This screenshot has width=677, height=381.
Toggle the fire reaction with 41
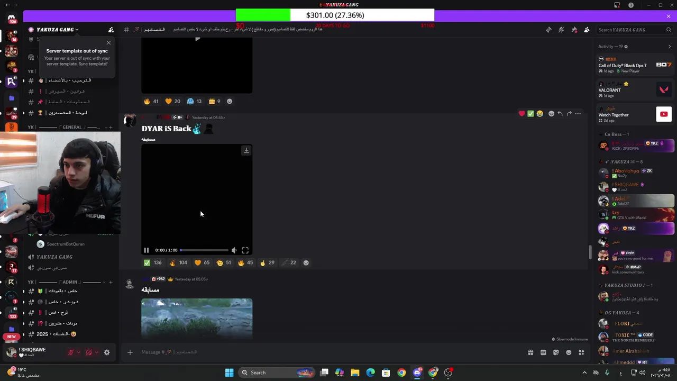click(151, 101)
